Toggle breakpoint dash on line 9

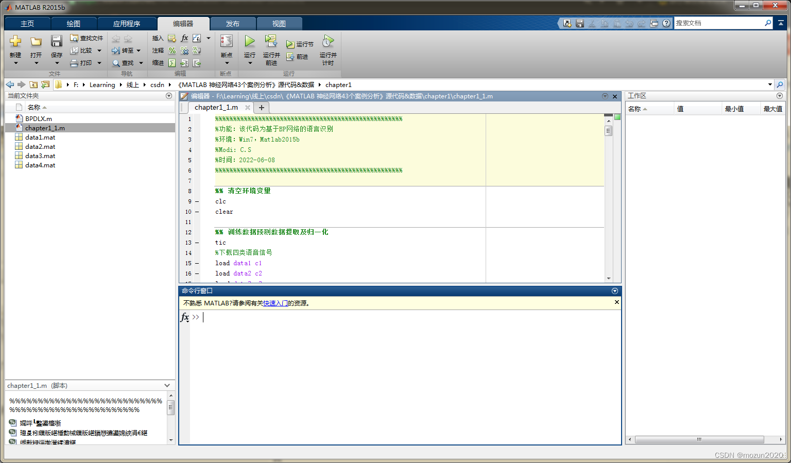tap(197, 201)
